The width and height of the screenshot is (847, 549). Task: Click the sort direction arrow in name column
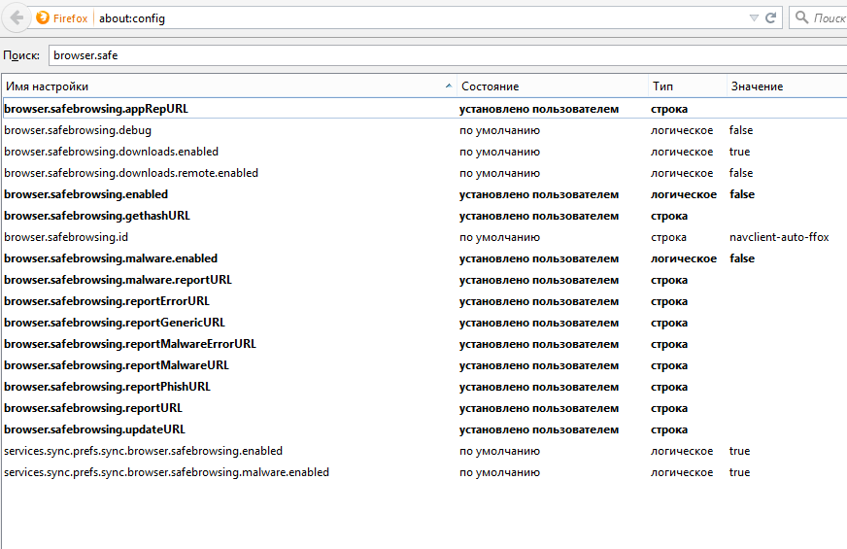pos(449,86)
